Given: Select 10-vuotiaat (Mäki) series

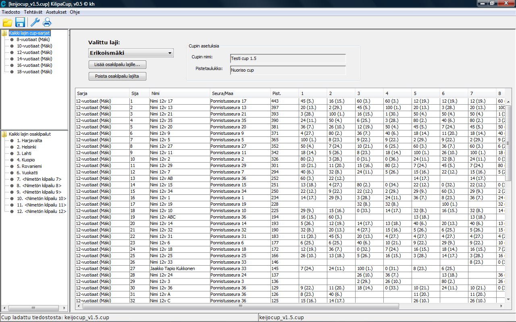Looking at the screenshot, I should [x=34, y=46].
